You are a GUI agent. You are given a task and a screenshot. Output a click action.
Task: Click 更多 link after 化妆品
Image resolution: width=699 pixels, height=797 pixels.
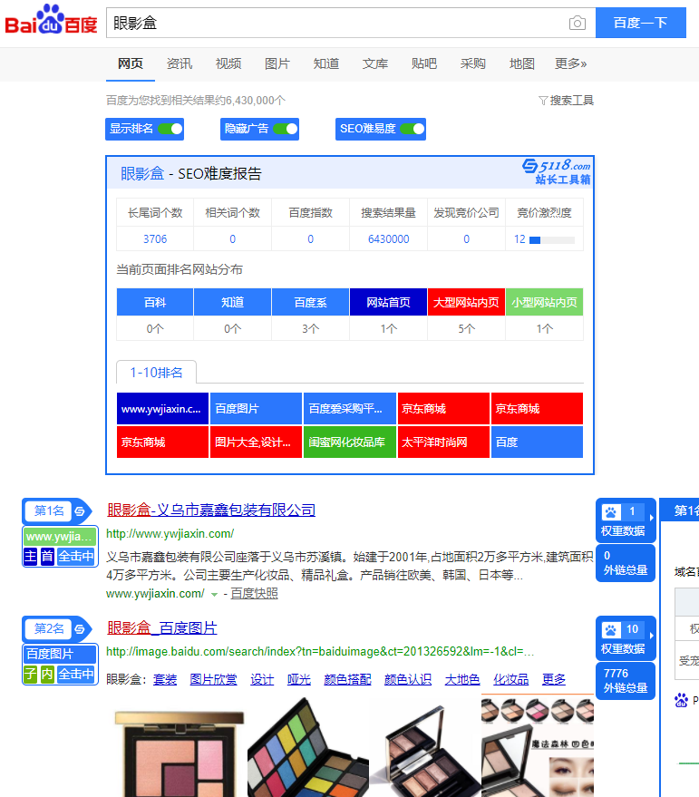tap(554, 680)
